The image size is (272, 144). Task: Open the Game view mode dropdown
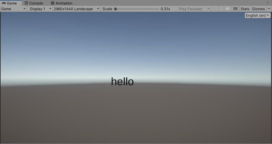[13, 9]
